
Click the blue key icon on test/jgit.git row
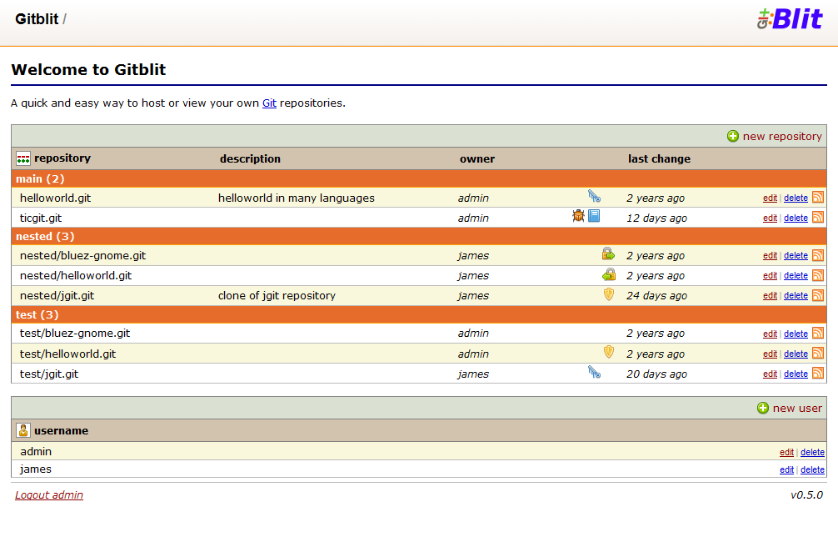[x=594, y=372]
